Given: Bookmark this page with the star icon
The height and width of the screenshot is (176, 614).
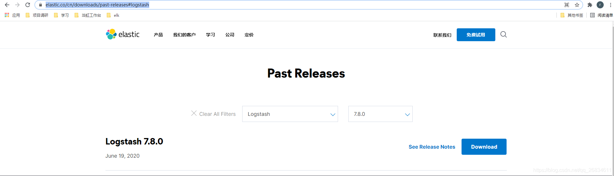Looking at the screenshot, I should 577,5.
